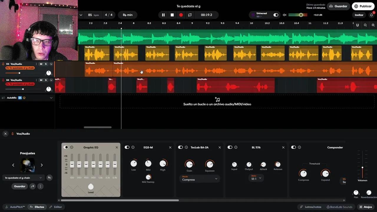
Task: Remove the TecLab BA-2A effect
Action: (x=219, y=147)
